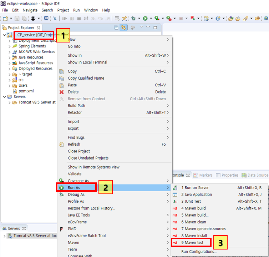Open the Debug dropdown arrow
Screen dimensions: 269x257
point(139,18)
